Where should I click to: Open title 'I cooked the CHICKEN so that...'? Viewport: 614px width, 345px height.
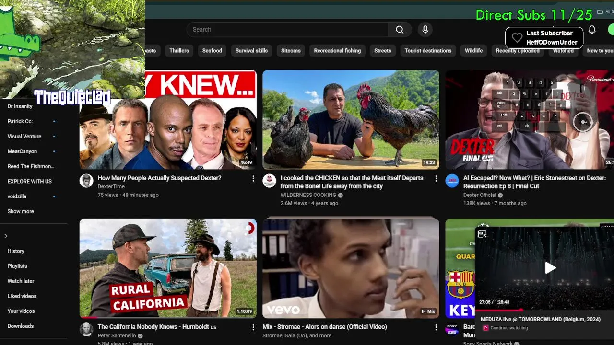pyautogui.click(x=352, y=182)
